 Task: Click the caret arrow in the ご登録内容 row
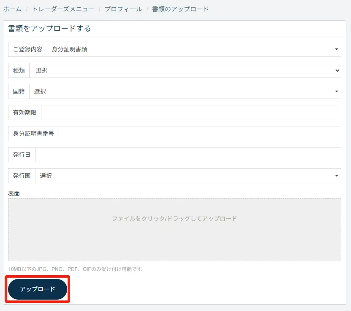coord(337,49)
